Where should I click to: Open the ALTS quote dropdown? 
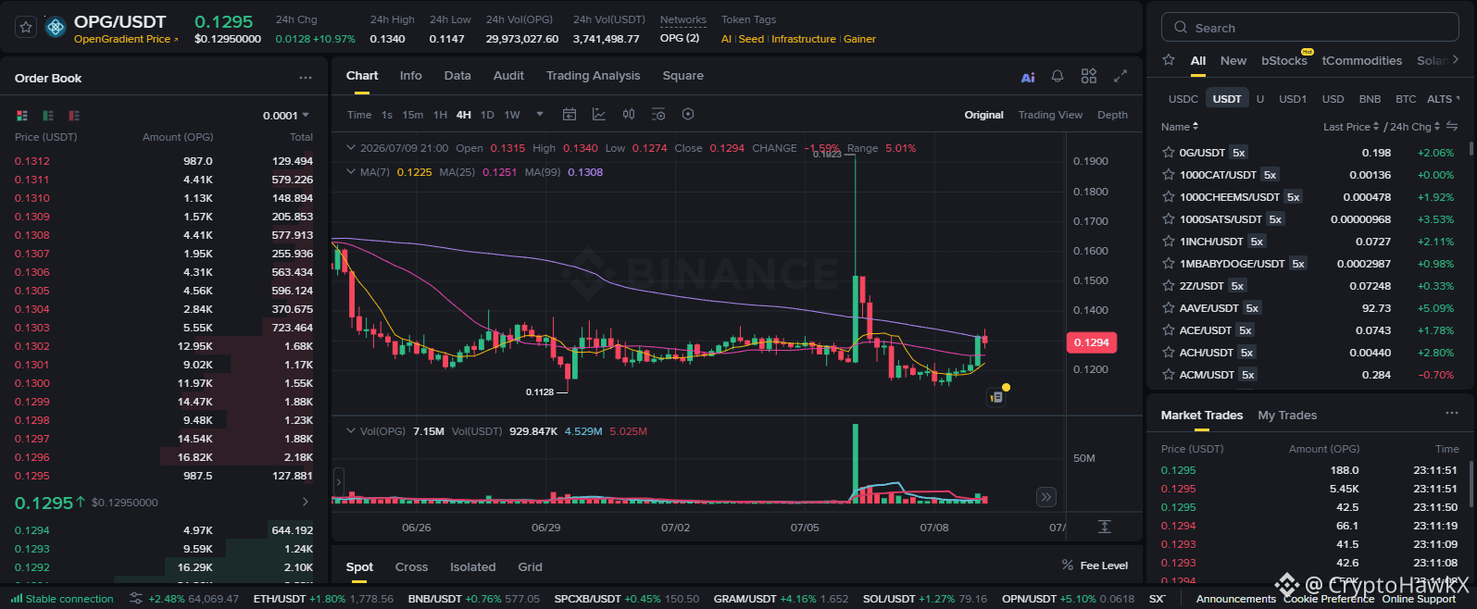coord(1443,99)
